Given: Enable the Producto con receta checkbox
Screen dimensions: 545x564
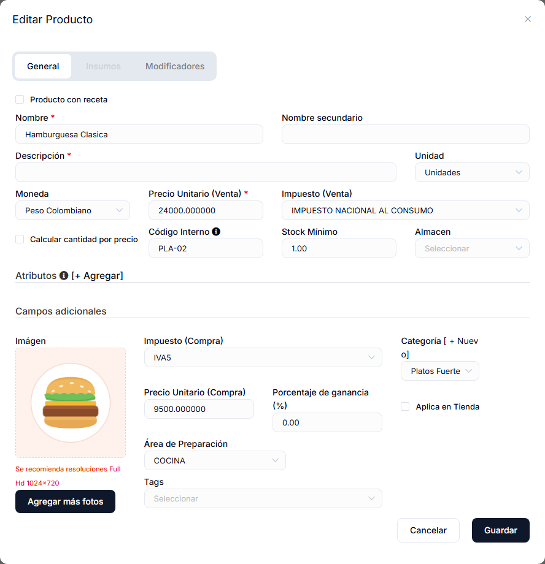Looking at the screenshot, I should click(20, 99).
